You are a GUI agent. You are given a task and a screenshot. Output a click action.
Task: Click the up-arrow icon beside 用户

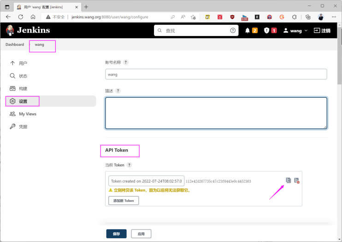[x=12, y=63]
